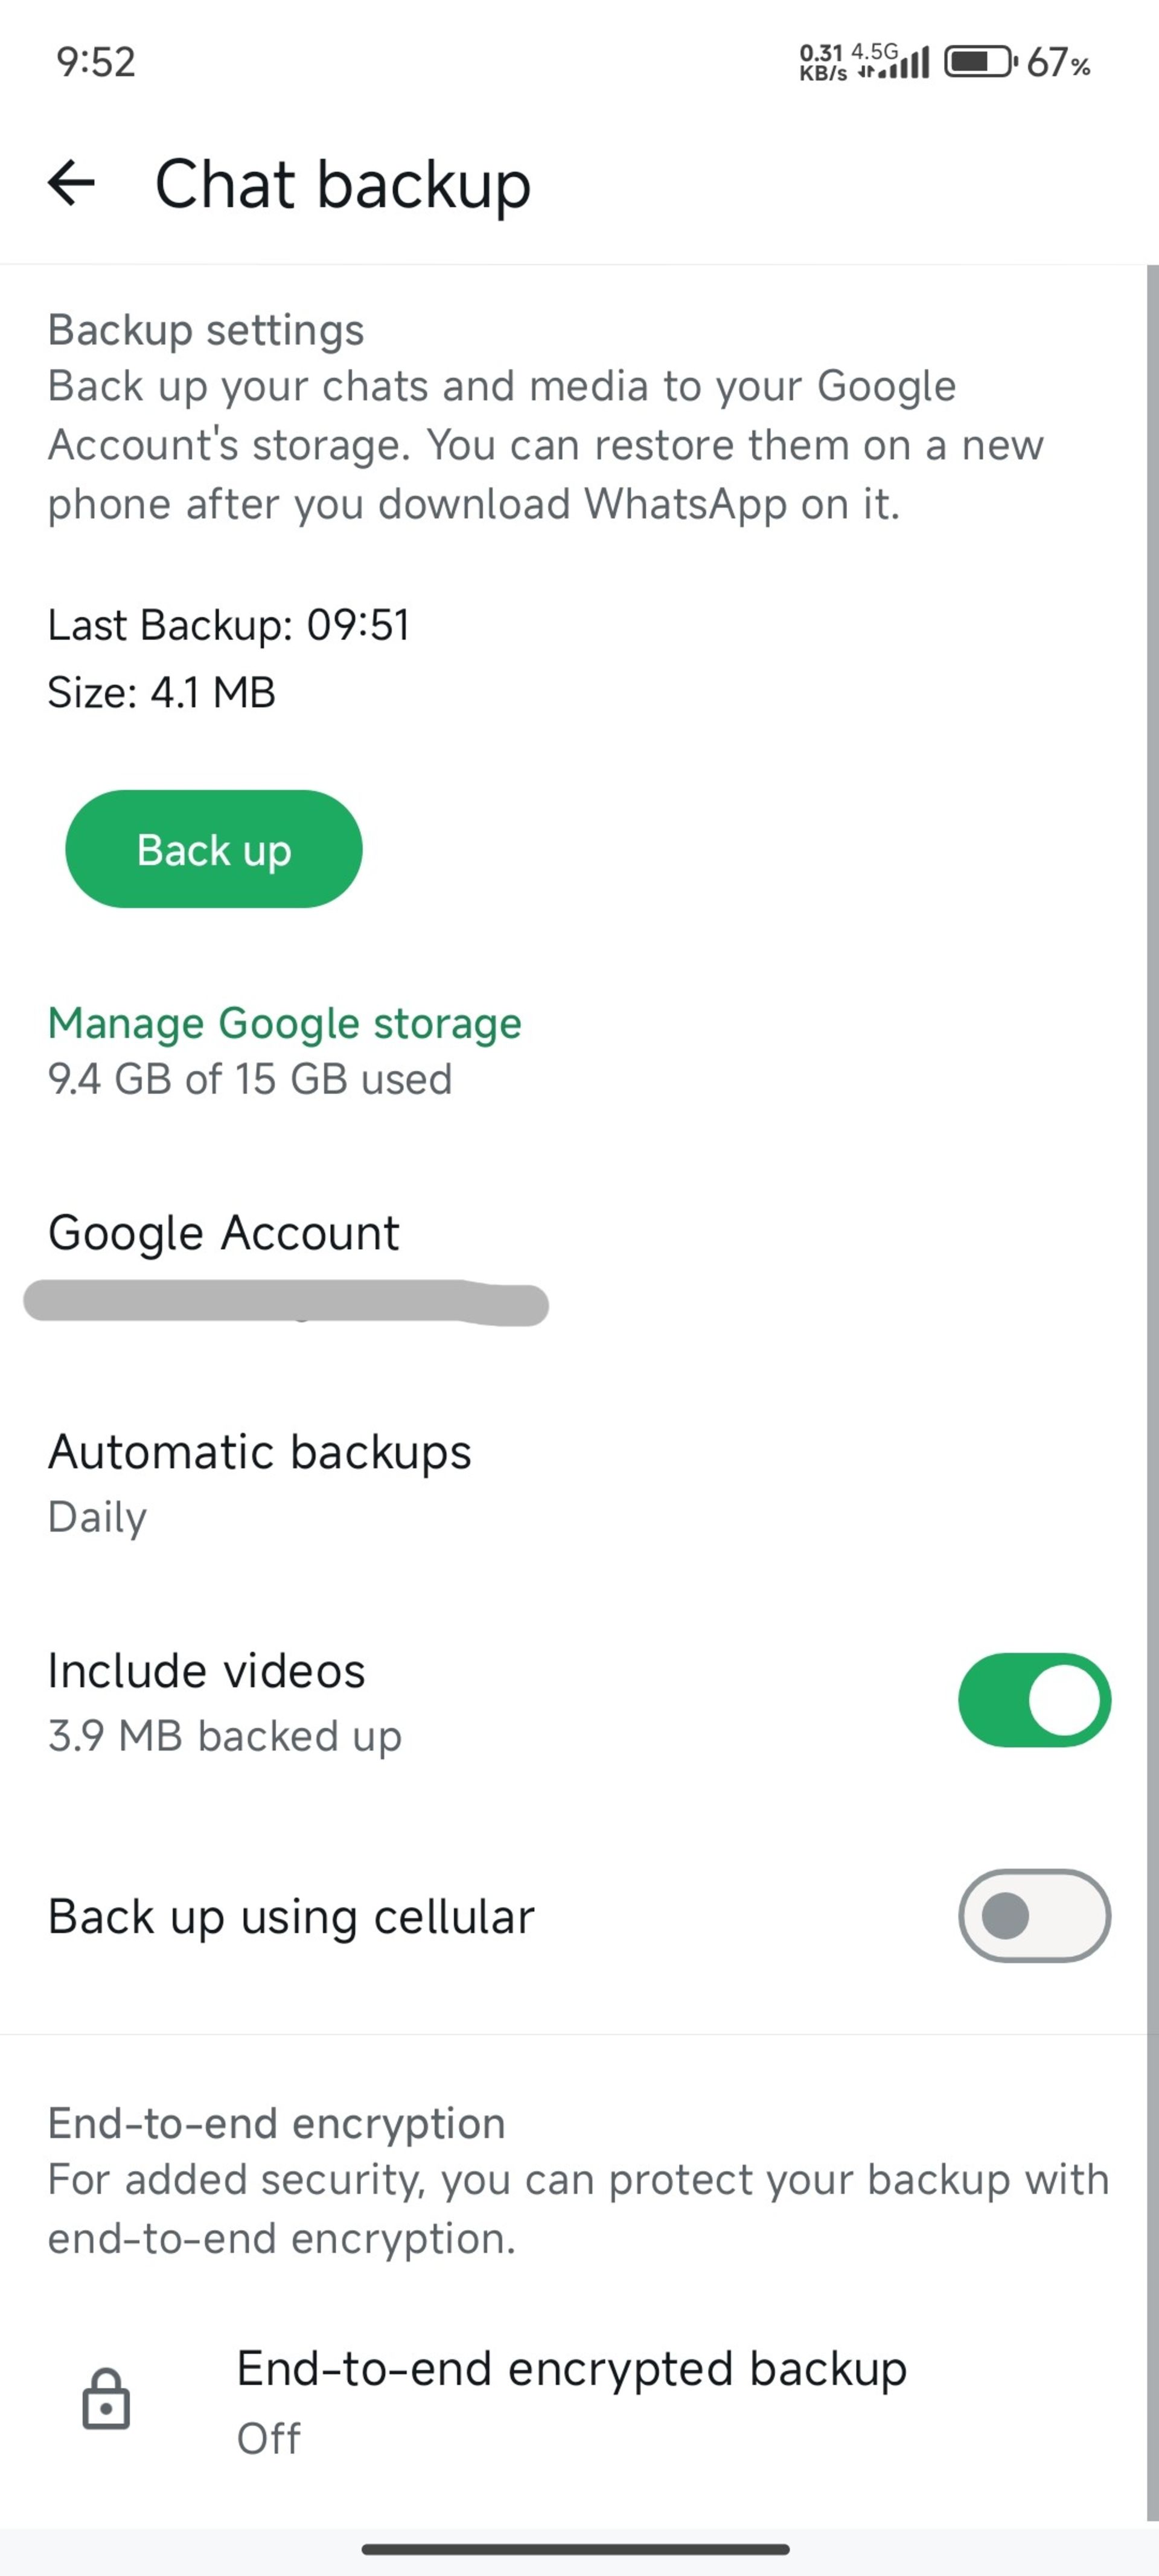Tap the Chat backup page title
Screen dimensions: 1159x2576
point(342,184)
